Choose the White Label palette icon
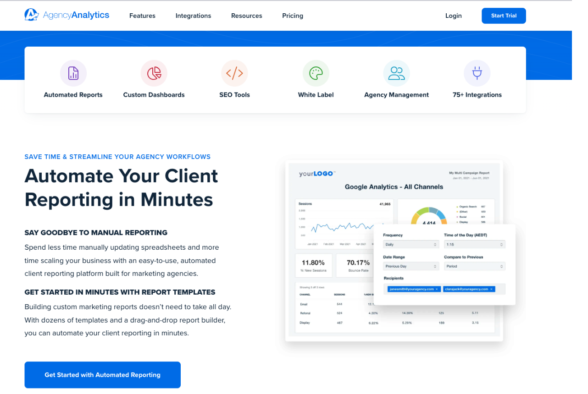This screenshot has width=588, height=394. 316,73
